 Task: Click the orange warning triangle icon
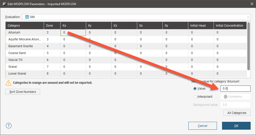(9, 83)
